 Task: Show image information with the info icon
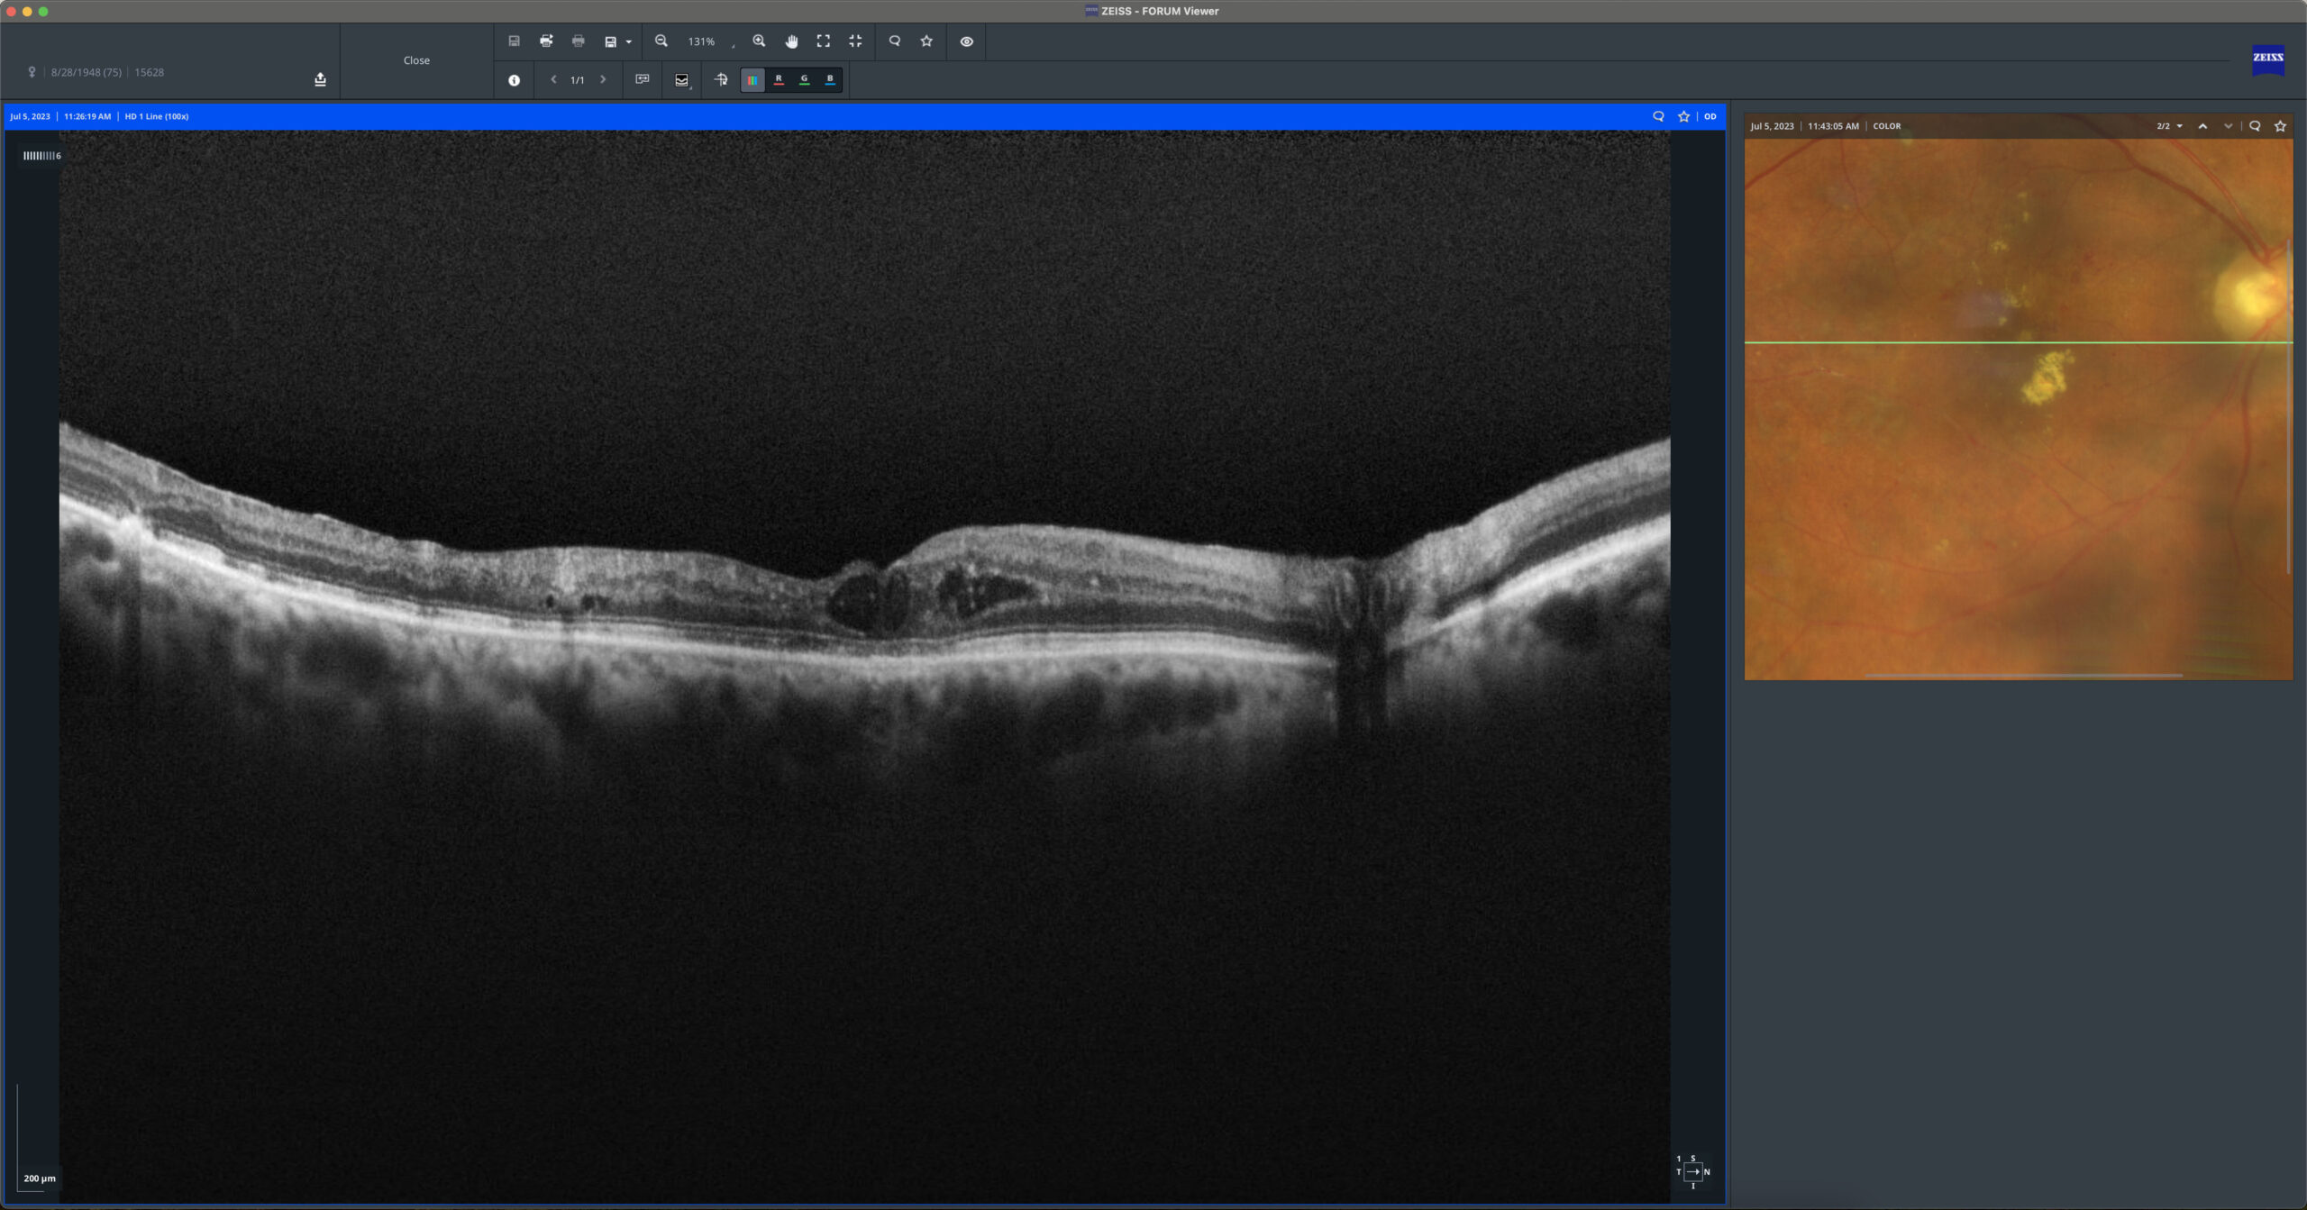coord(514,80)
